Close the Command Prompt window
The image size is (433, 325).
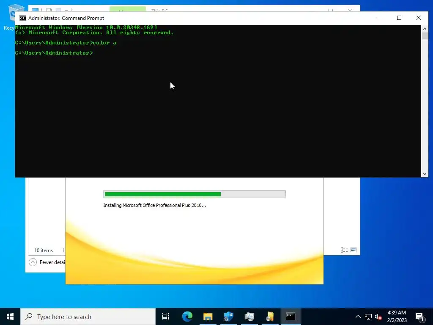click(x=418, y=18)
